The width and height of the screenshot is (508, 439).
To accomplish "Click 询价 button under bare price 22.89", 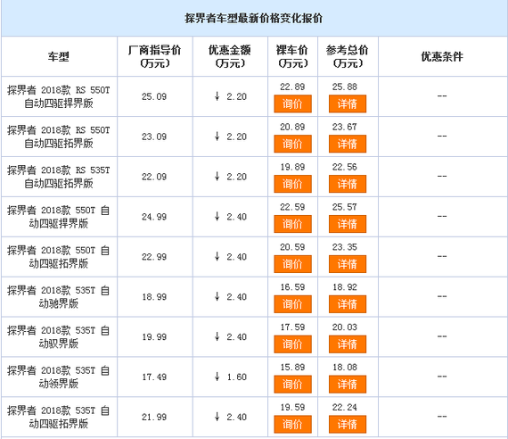I will [292, 104].
